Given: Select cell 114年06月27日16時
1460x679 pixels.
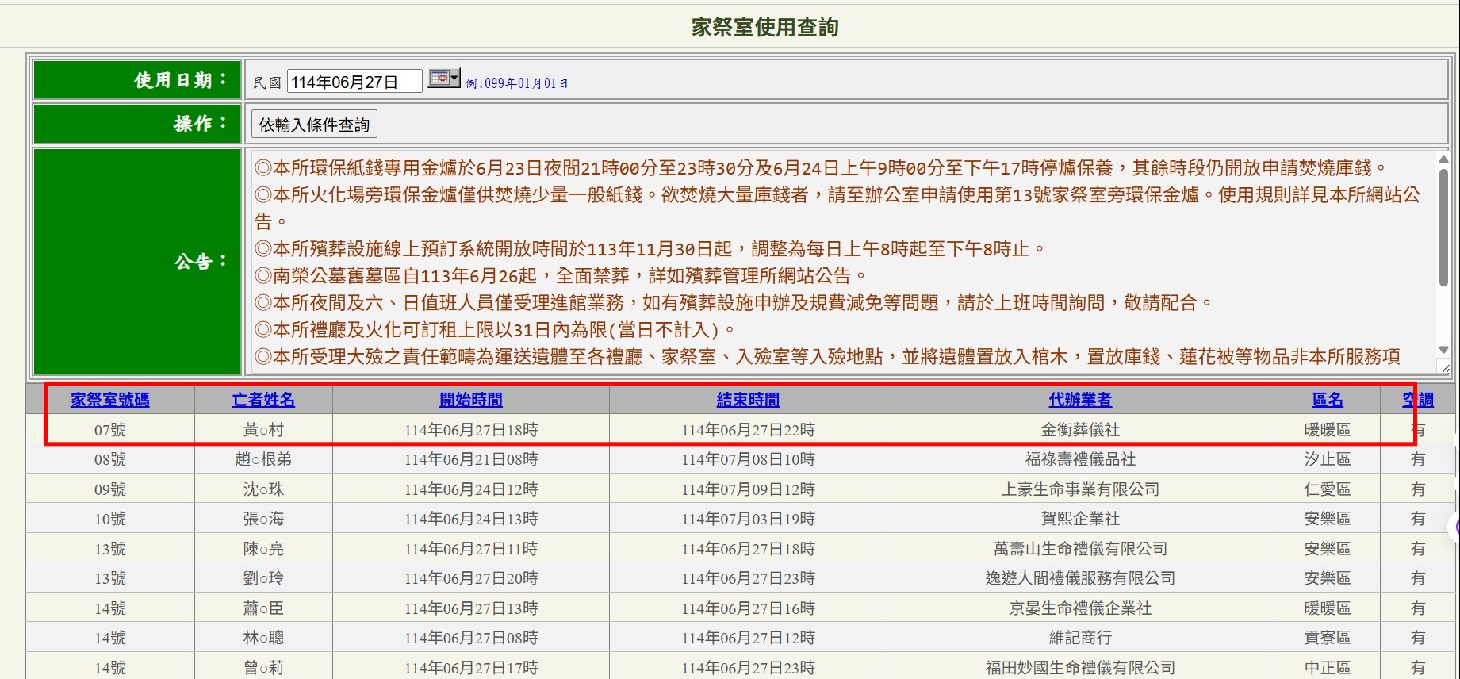Looking at the screenshot, I should pos(748,608).
